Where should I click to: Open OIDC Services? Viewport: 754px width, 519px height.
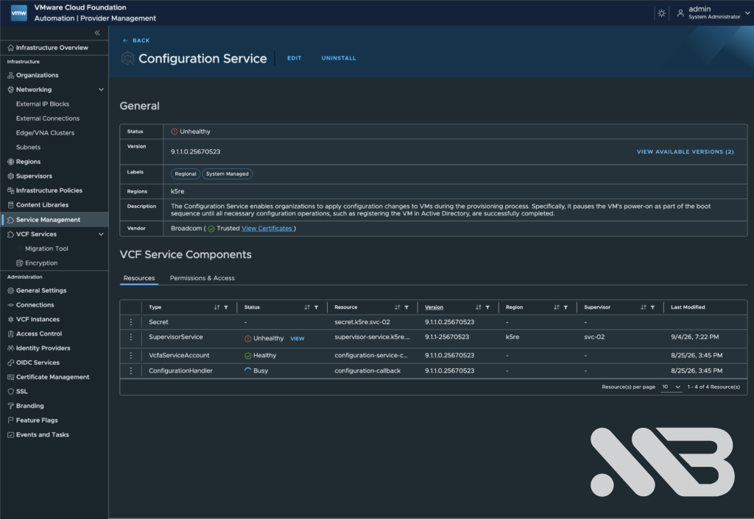[x=38, y=362]
